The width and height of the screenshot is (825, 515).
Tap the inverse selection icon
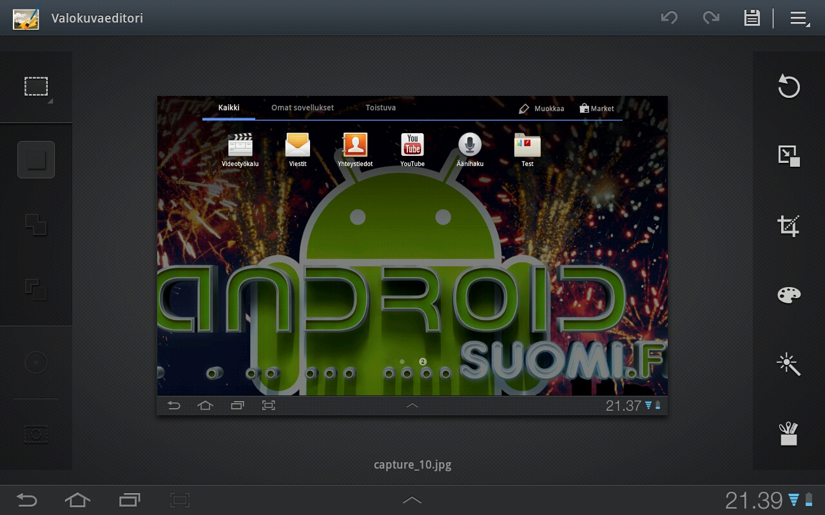pyautogui.click(x=36, y=435)
